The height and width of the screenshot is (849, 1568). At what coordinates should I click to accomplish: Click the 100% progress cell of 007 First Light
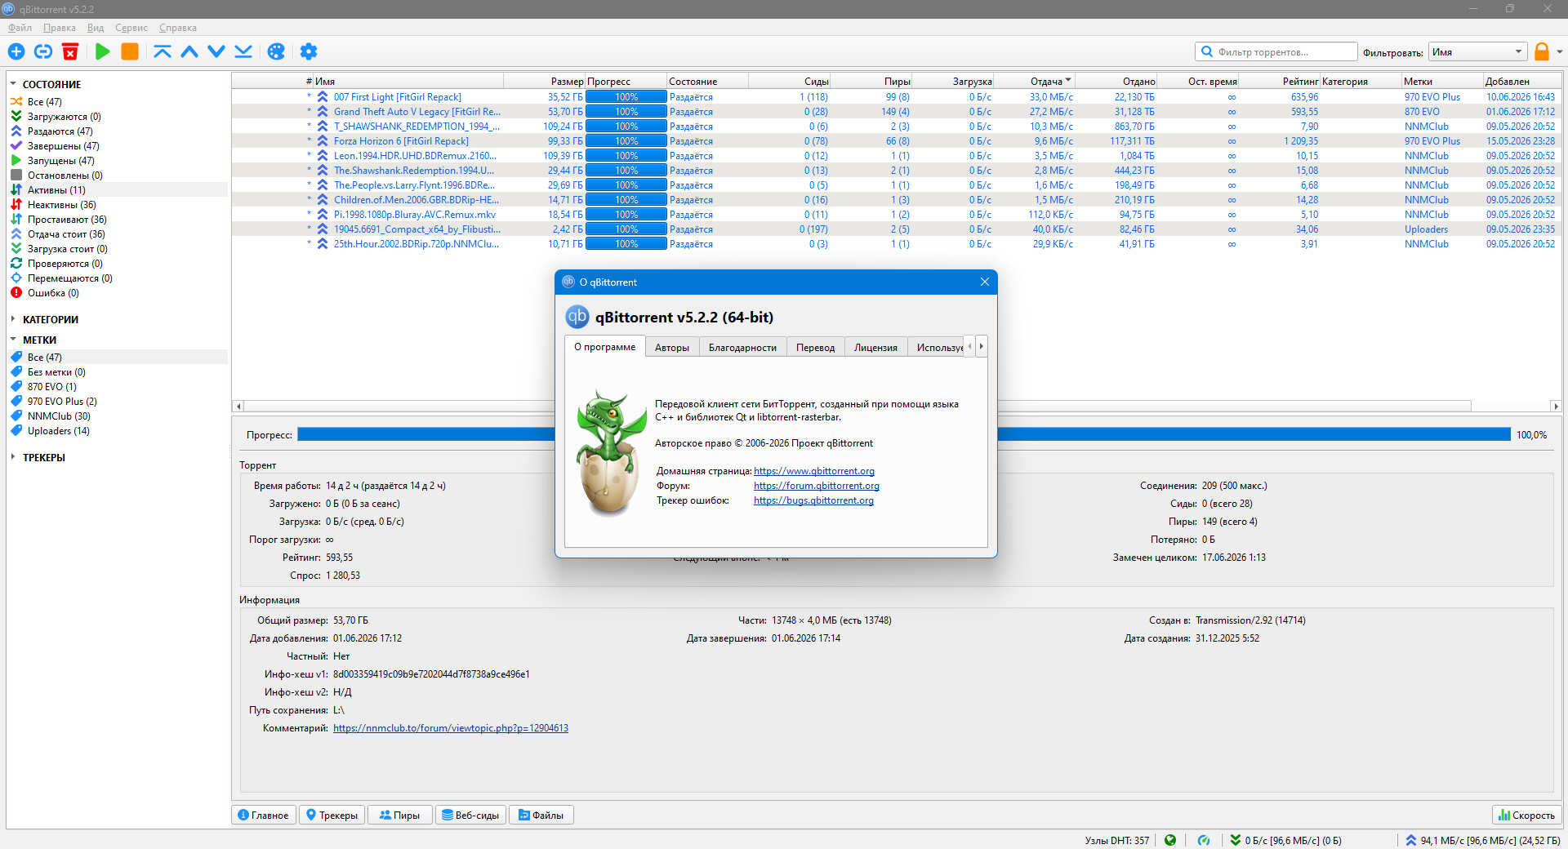click(x=626, y=97)
